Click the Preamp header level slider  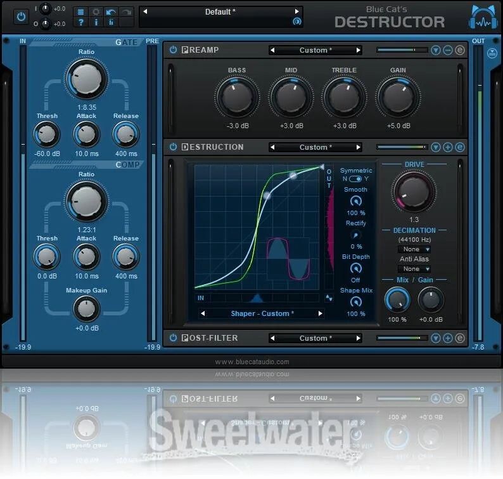(402, 50)
